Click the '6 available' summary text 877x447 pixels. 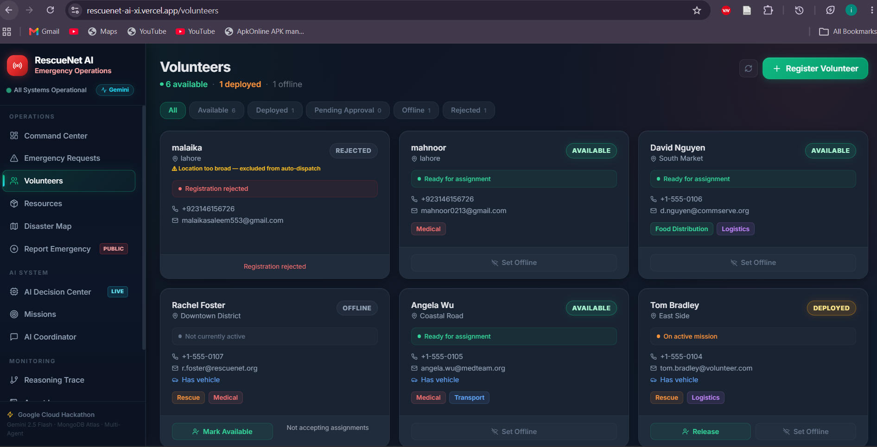pos(186,84)
